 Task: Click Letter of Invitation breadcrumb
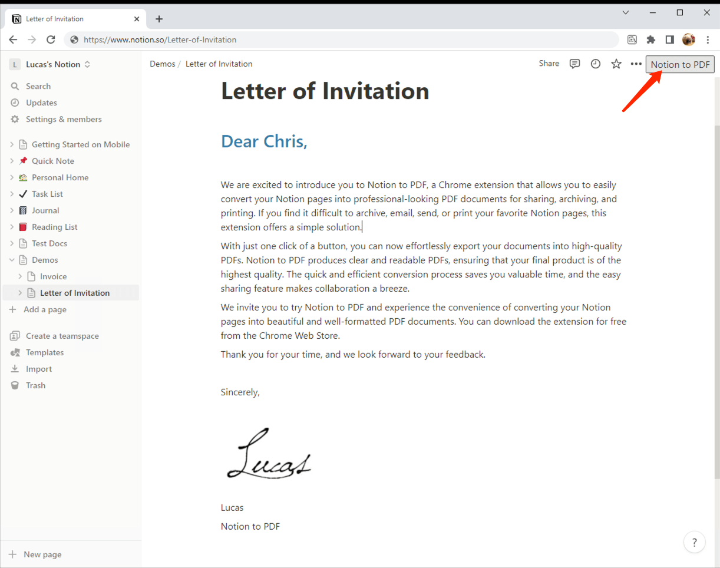(219, 64)
